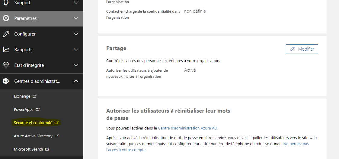
Task: Expand the Rapports section chevron
Action: 76,50
